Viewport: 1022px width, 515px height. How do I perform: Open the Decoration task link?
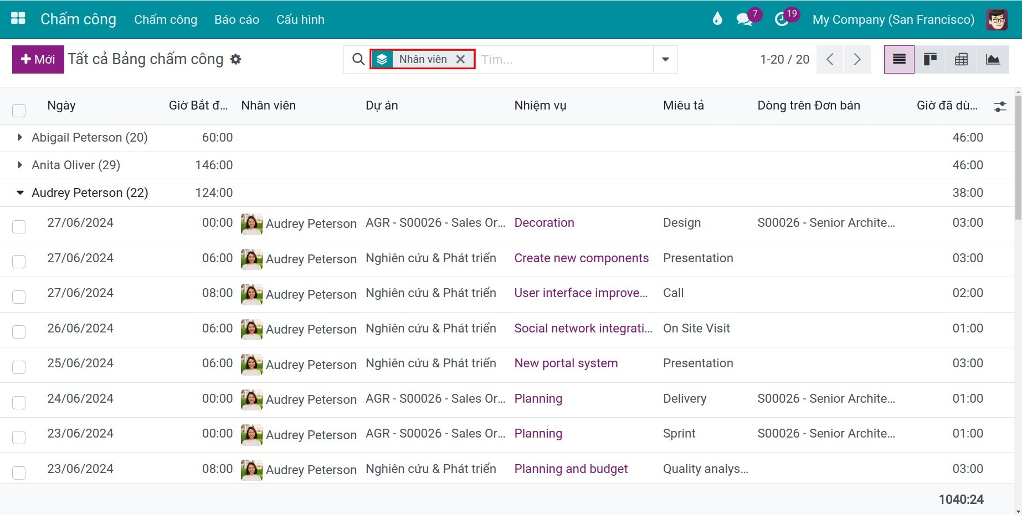pyautogui.click(x=544, y=222)
